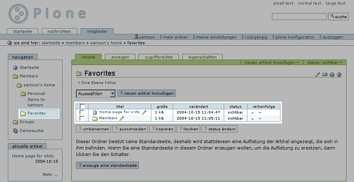Image resolution: width=354 pixels, height=182 pixels.
Task: Open Groups in navigation tree
Action: [x=27, y=122]
